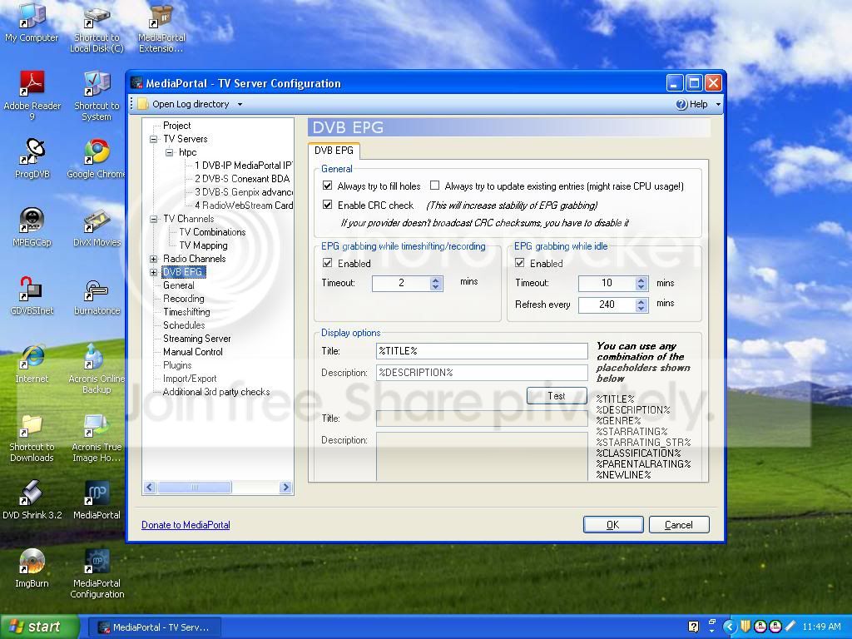Select Plugins in the tree

(177, 365)
